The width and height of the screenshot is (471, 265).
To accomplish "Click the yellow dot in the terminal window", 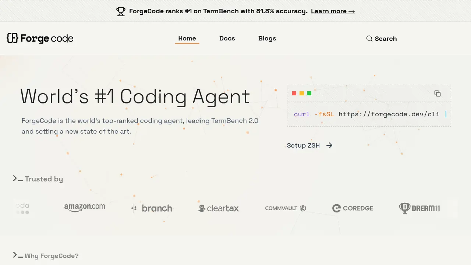I will [x=302, y=93].
